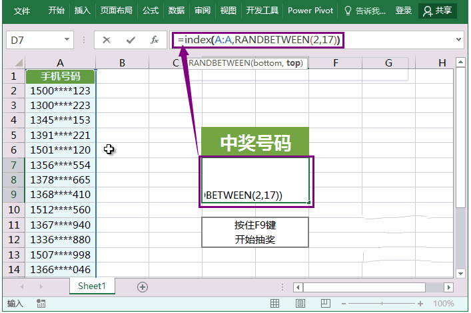
Task: Click the 手机号码 header cell
Action: coord(60,76)
